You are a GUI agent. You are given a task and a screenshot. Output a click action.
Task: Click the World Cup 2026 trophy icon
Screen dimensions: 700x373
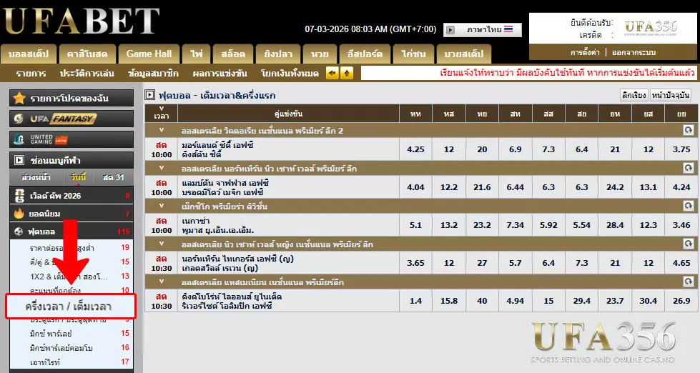coord(19,196)
